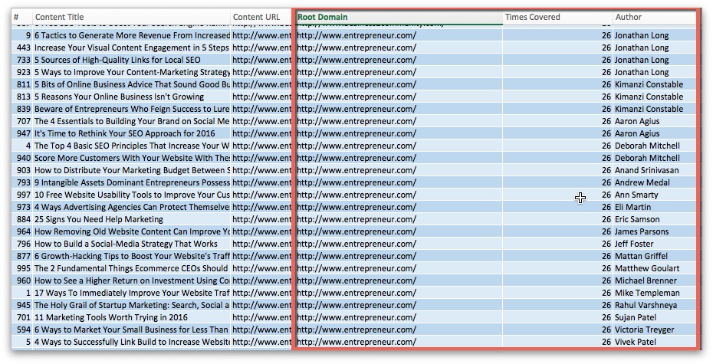Viewport: 713px width, 364px height.
Task: Click row number 594 cell
Action: coord(21,330)
